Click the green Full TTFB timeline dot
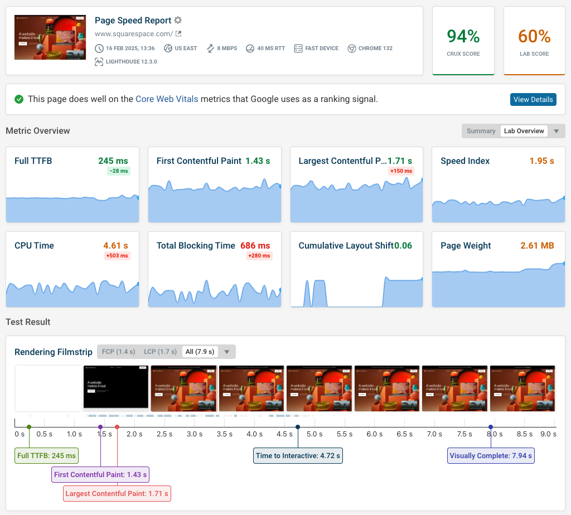 click(29, 427)
